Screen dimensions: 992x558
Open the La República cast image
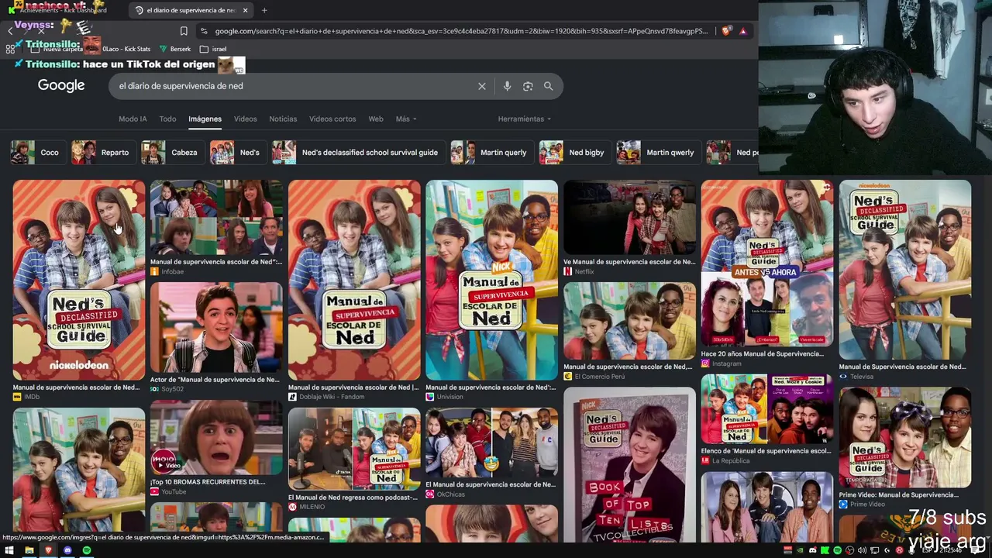coord(767,409)
